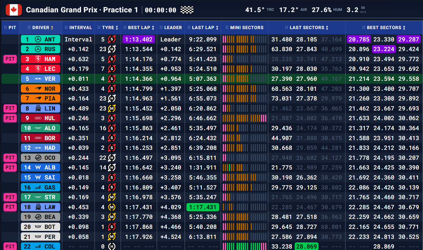Click the purple 23.224 best sector
Image resolution: width=423 pixels, height=250 pixels.
tap(384, 49)
